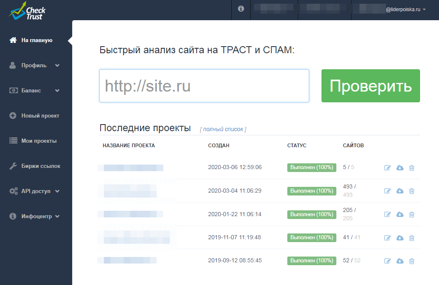
Task: Click the plus circle new project icon
Action: pos(13,115)
